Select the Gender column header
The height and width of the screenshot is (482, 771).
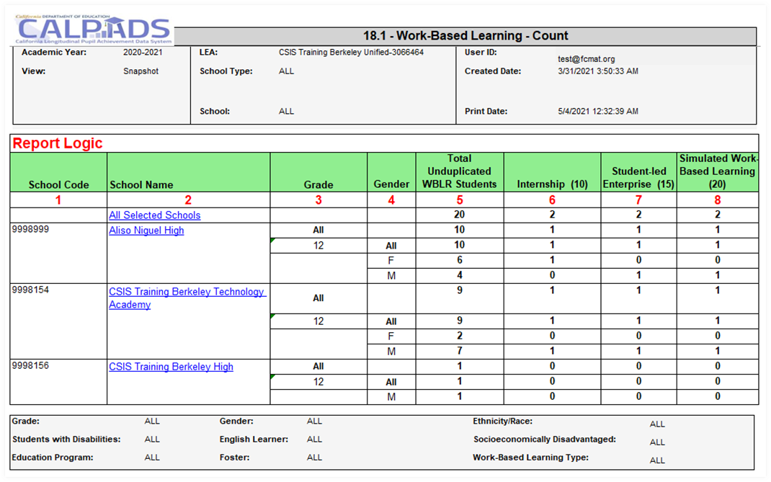tap(391, 184)
